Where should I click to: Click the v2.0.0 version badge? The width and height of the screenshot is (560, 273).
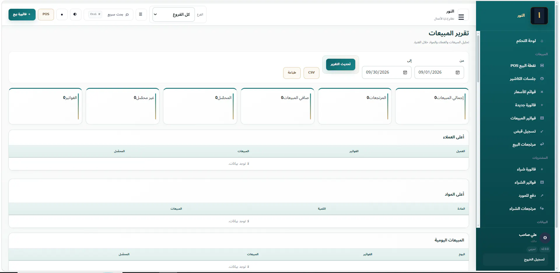[545, 249]
